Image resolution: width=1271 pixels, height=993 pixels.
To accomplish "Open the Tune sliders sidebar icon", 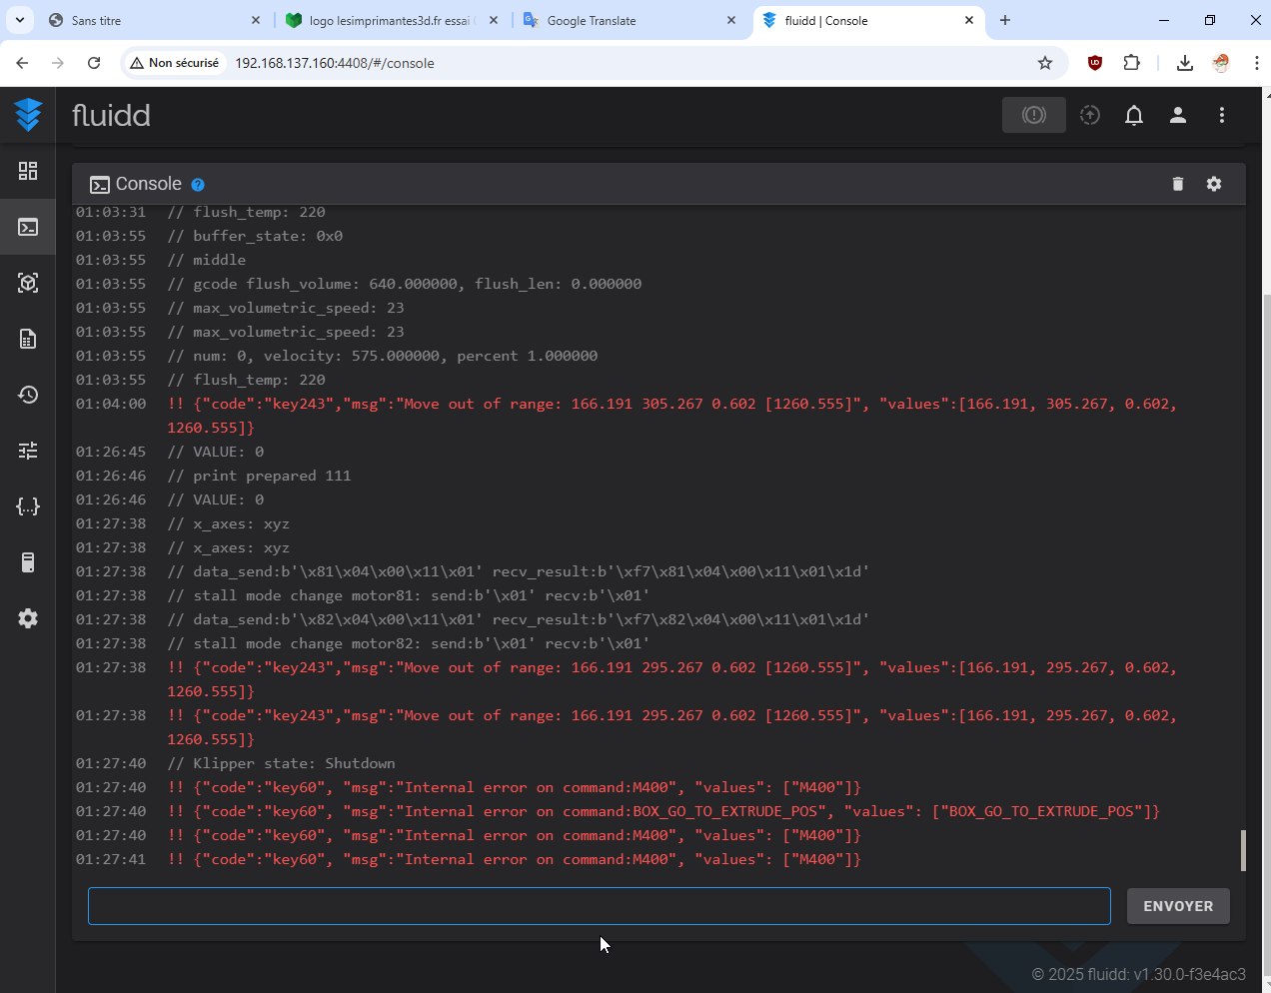I will pyautogui.click(x=28, y=451).
